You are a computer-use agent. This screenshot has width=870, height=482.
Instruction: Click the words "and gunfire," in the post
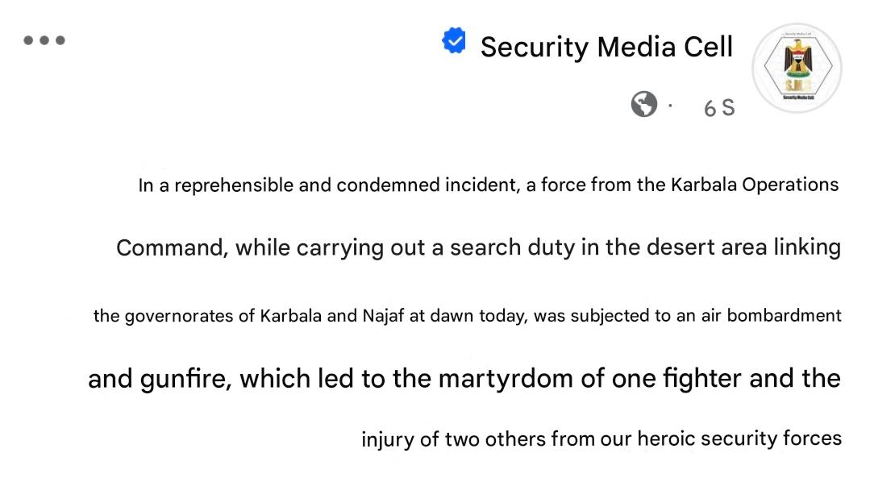click(160, 379)
